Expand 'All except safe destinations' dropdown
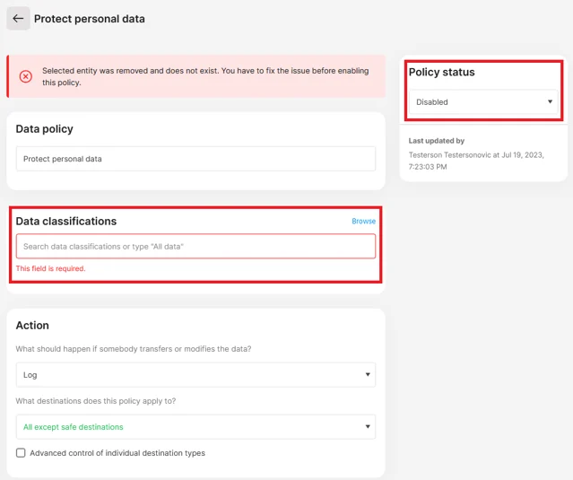 point(195,427)
